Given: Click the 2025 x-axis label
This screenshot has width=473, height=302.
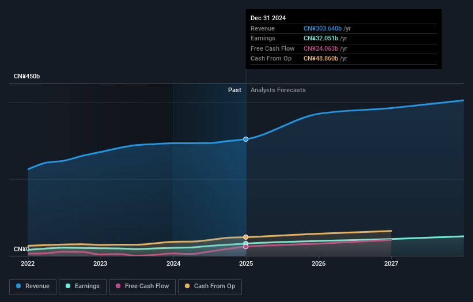Looking at the screenshot, I should 246,263.
